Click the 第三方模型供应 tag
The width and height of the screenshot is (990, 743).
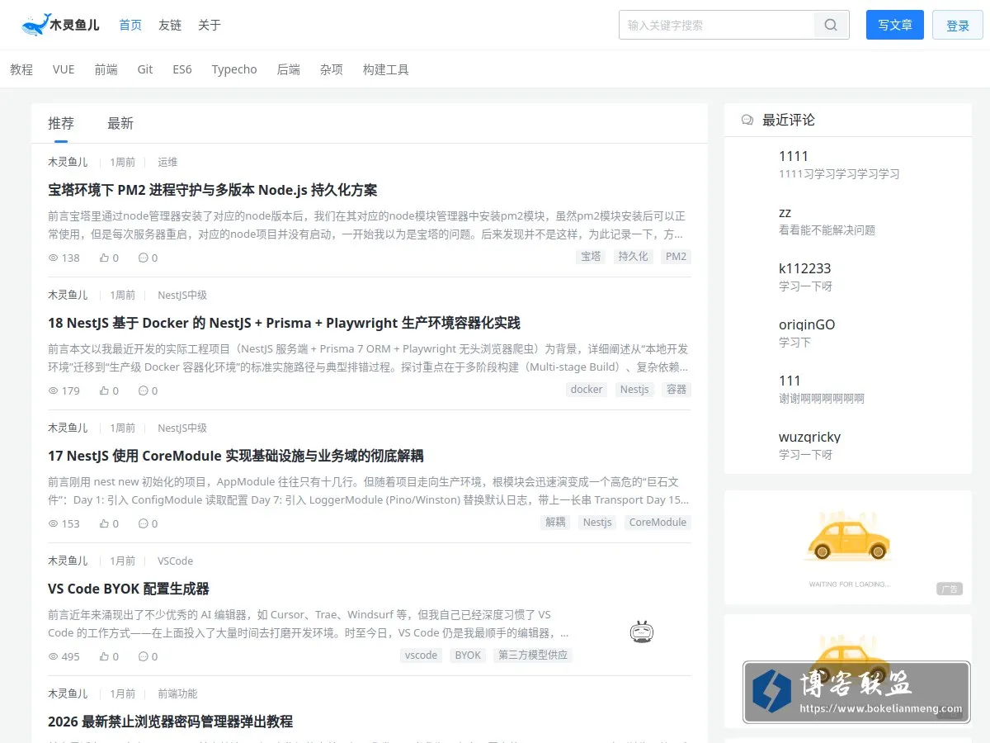click(533, 655)
